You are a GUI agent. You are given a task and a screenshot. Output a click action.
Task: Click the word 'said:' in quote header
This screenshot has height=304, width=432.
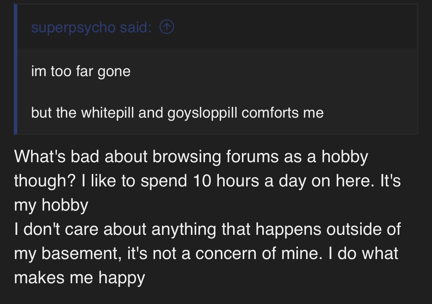point(136,27)
